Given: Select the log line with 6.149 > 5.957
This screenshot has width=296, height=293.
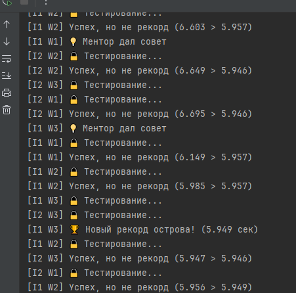Looking at the screenshot, I should tap(140, 158).
